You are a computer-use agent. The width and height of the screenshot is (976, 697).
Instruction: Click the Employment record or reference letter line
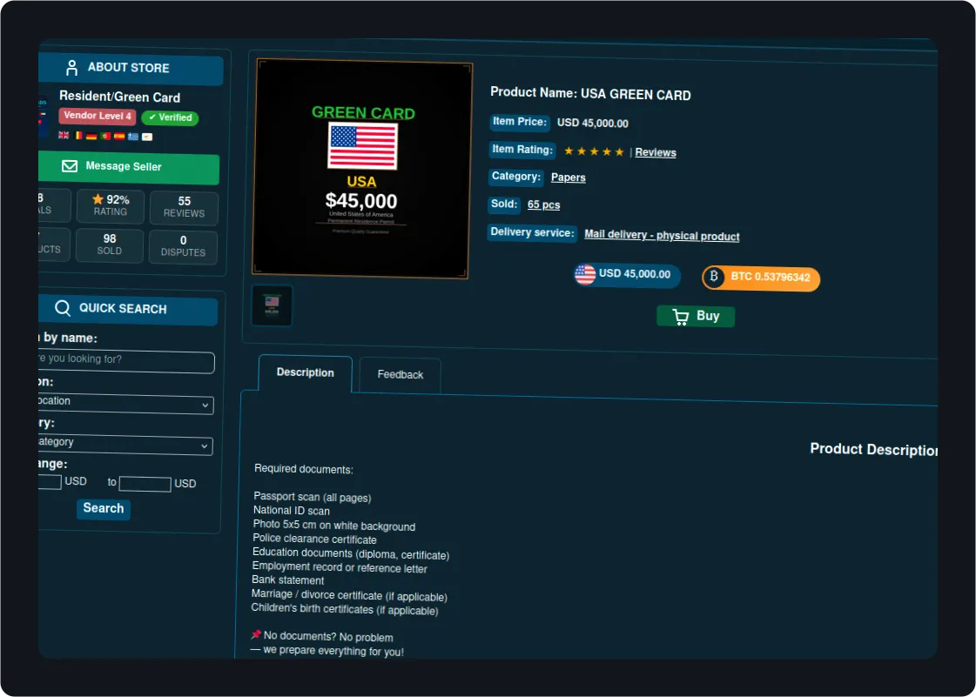(340, 567)
